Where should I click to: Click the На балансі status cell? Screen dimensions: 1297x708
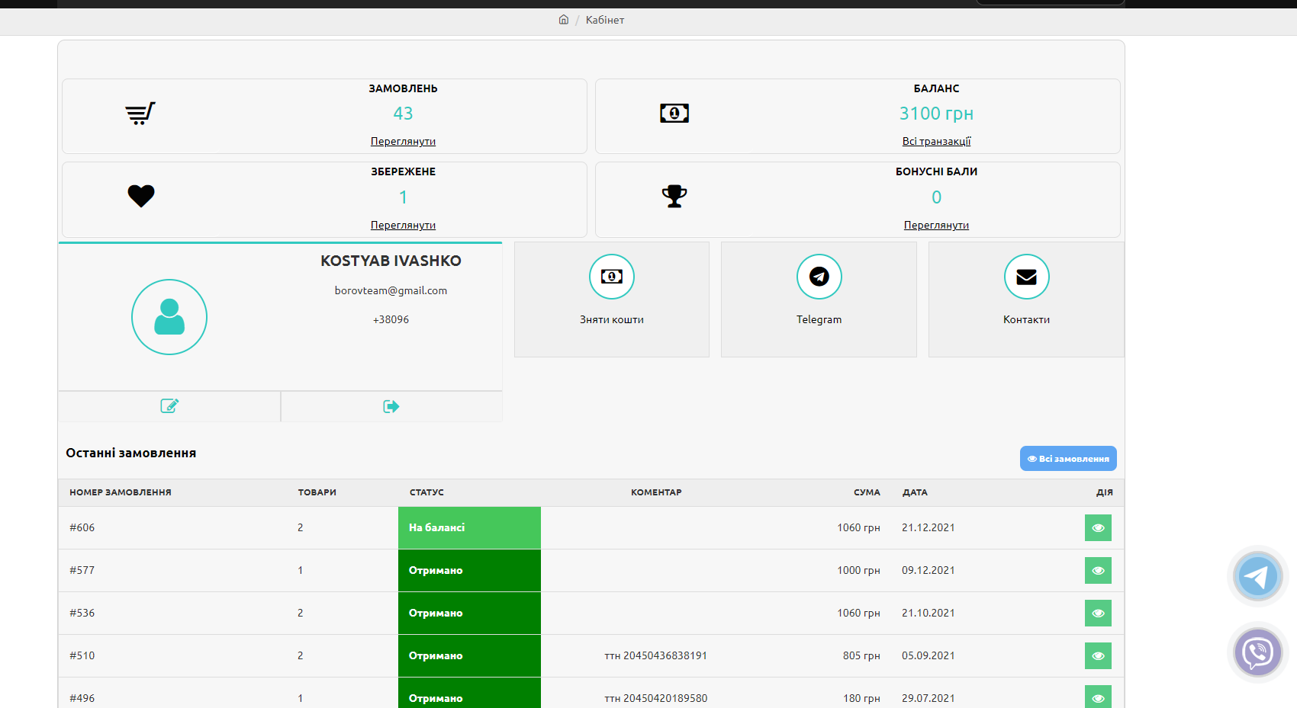click(x=469, y=527)
